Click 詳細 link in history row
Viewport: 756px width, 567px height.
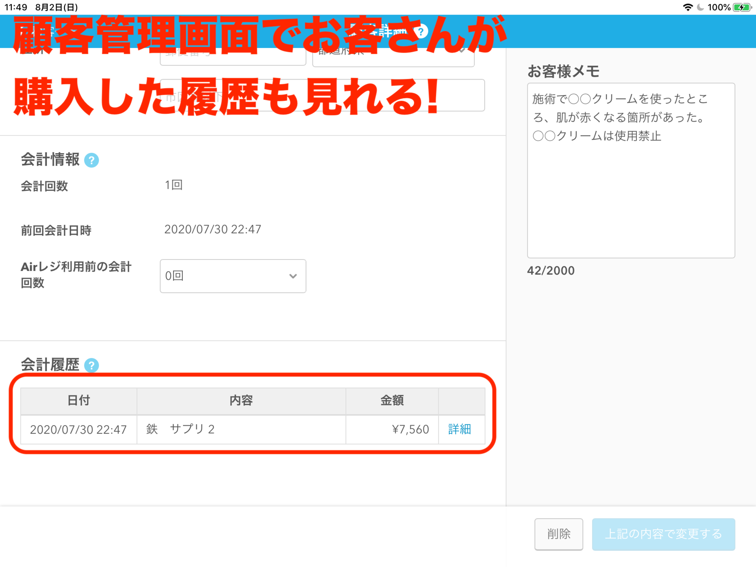pyautogui.click(x=460, y=429)
